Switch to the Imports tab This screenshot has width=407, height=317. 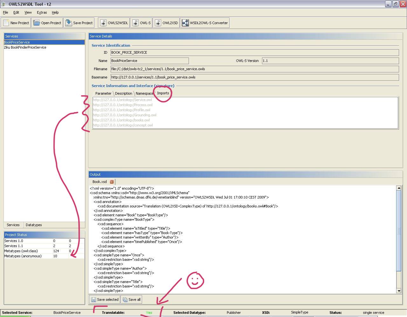coord(162,93)
